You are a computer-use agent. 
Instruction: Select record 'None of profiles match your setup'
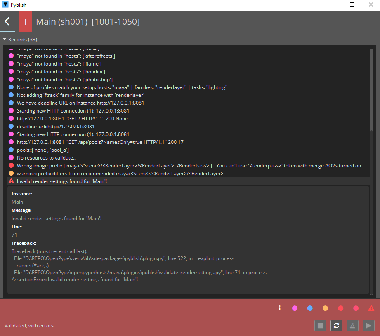(x=188, y=87)
